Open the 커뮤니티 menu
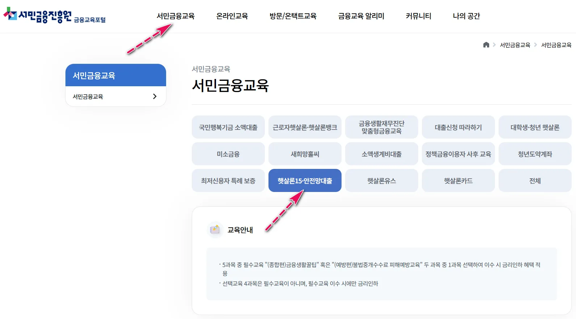This screenshot has height=319, width=576. coord(418,16)
